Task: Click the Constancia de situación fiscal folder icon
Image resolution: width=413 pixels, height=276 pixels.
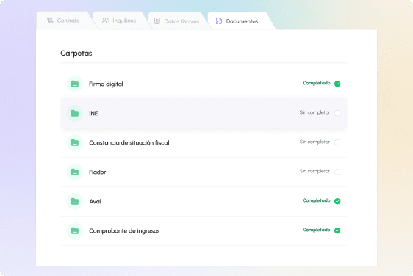Action: (75, 142)
